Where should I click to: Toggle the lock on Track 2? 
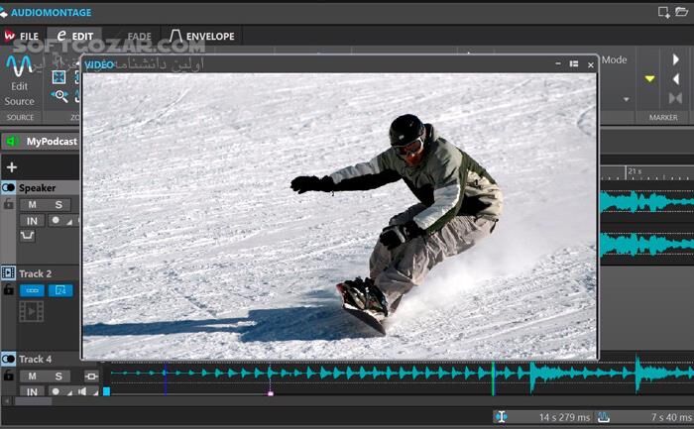point(8,290)
